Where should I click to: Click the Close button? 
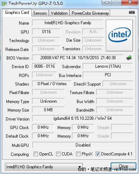123,166
